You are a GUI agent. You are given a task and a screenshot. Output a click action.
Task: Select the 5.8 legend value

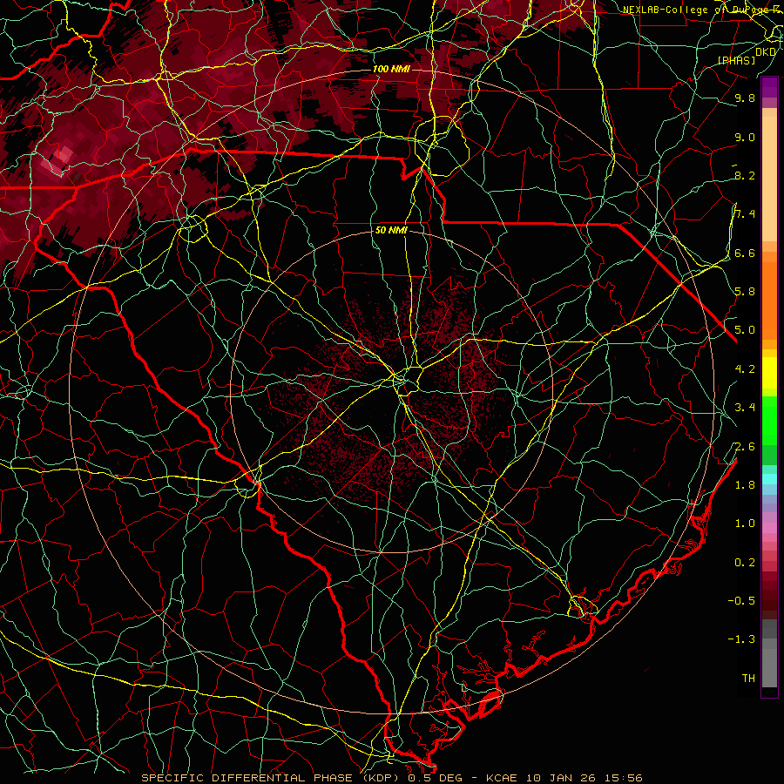[745, 291]
